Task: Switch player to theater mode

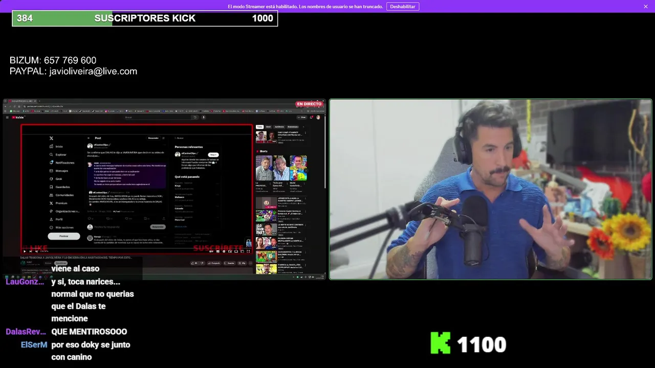Action: coord(236,251)
